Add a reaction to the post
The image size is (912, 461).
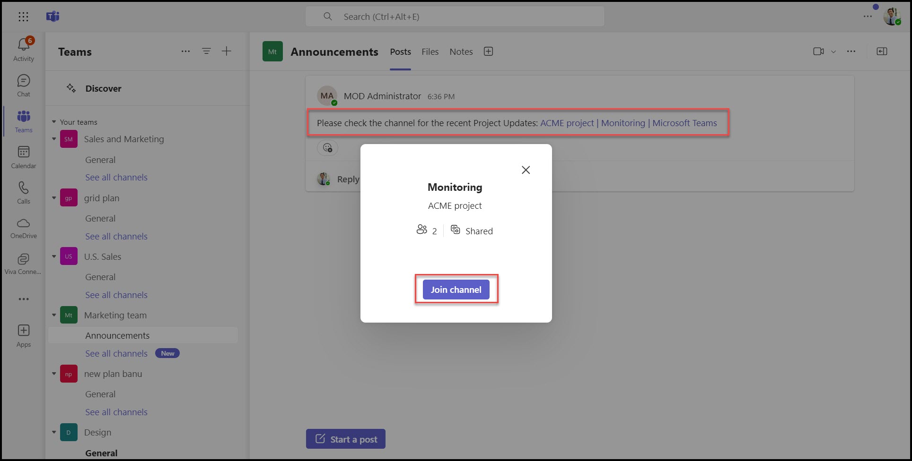[x=327, y=148]
